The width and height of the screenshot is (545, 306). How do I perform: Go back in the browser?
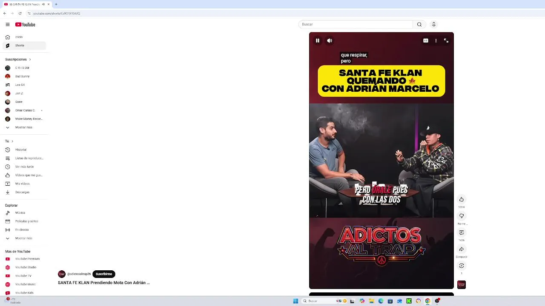click(5, 13)
